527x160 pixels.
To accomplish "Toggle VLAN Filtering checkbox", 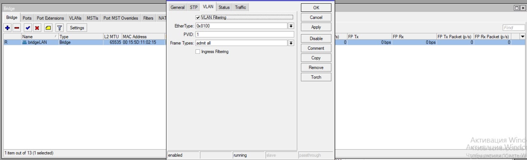I will point(198,17).
